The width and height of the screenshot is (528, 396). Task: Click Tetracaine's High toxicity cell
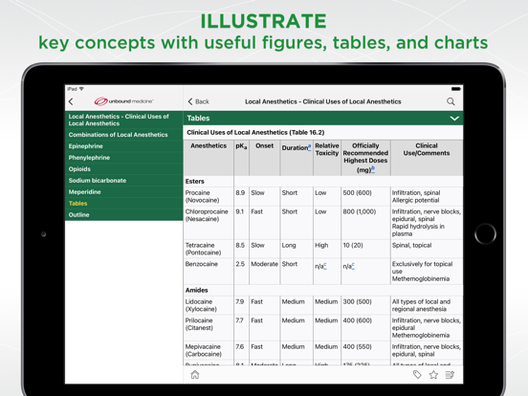(x=327, y=249)
